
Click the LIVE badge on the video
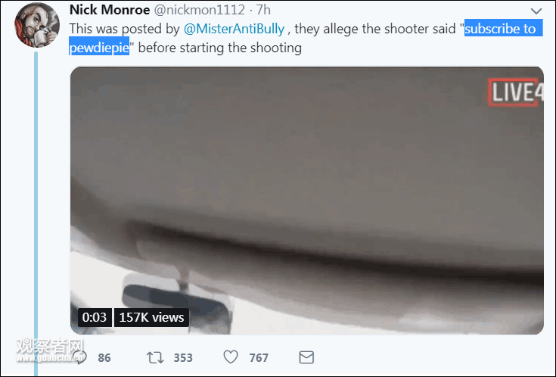[514, 93]
